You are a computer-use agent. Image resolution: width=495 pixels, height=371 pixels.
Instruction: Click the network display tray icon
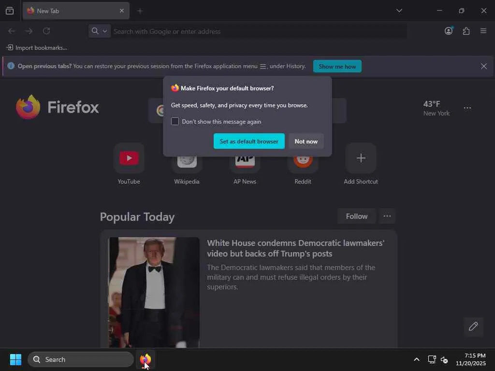coord(432,359)
